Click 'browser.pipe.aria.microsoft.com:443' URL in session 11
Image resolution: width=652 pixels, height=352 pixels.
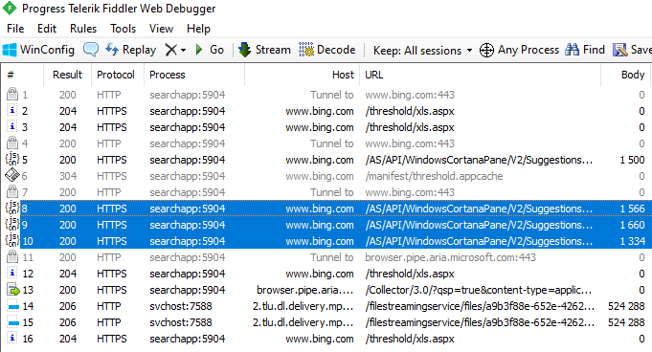(x=450, y=257)
